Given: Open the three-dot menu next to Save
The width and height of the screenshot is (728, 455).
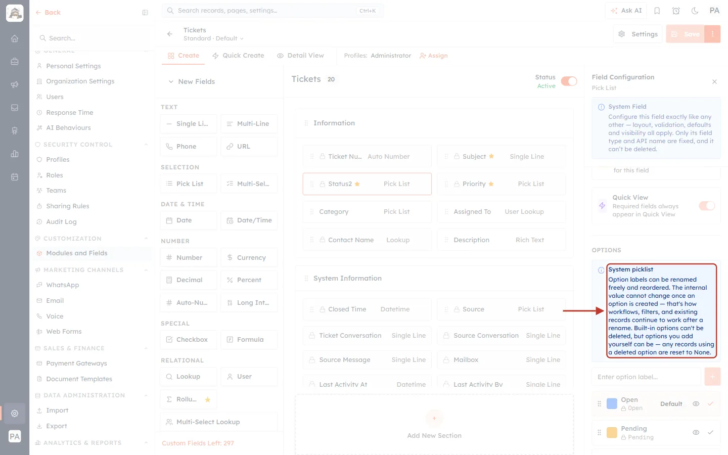Looking at the screenshot, I should coord(712,34).
